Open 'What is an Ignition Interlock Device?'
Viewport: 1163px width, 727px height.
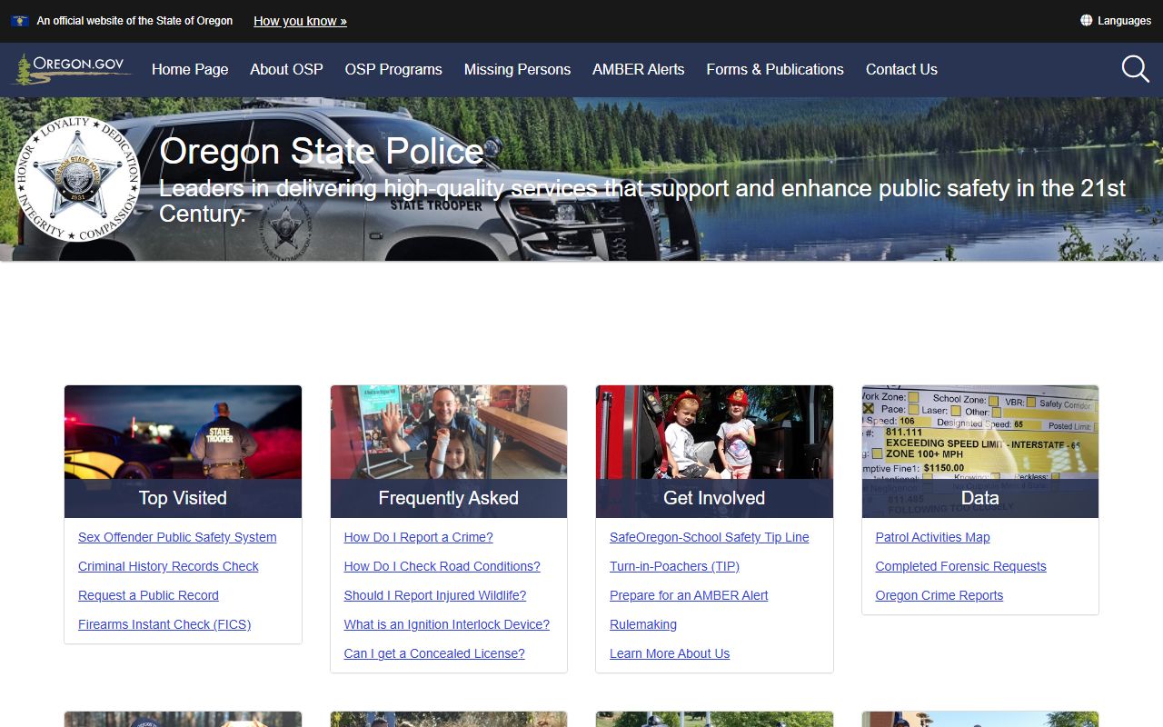pyautogui.click(x=447, y=624)
